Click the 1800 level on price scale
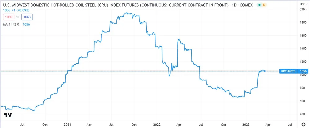Screen dimensions: 310x128 (x=303, y=23)
